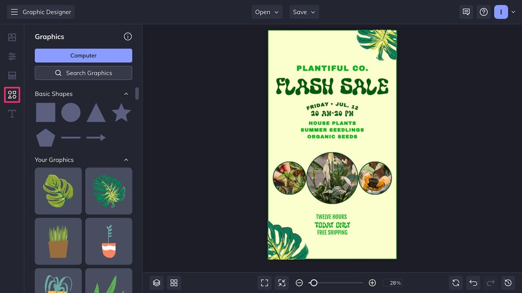Select the 10 AM-10 PM time text

click(x=332, y=114)
